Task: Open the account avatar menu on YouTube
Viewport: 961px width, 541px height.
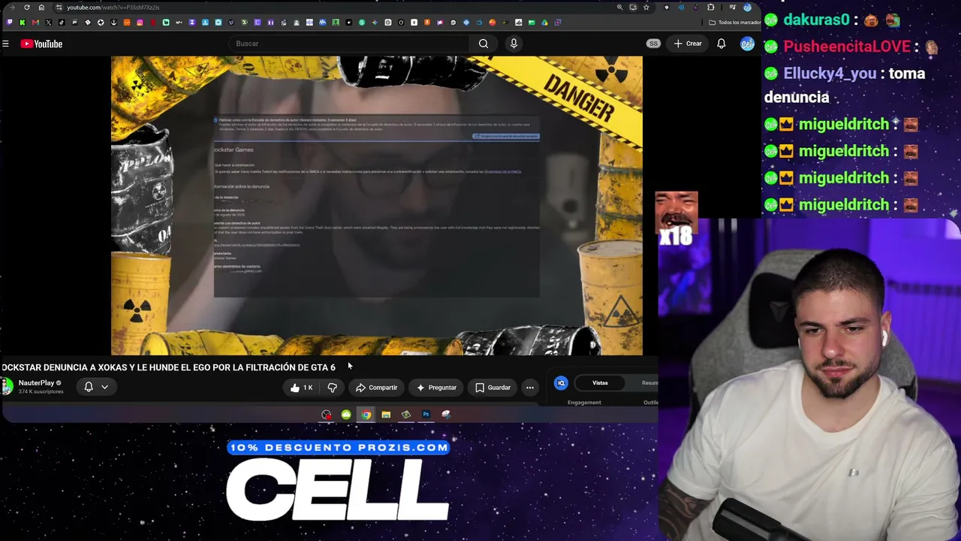Action: 747,44
